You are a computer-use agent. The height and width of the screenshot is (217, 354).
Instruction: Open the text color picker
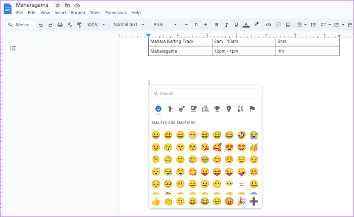click(x=246, y=25)
